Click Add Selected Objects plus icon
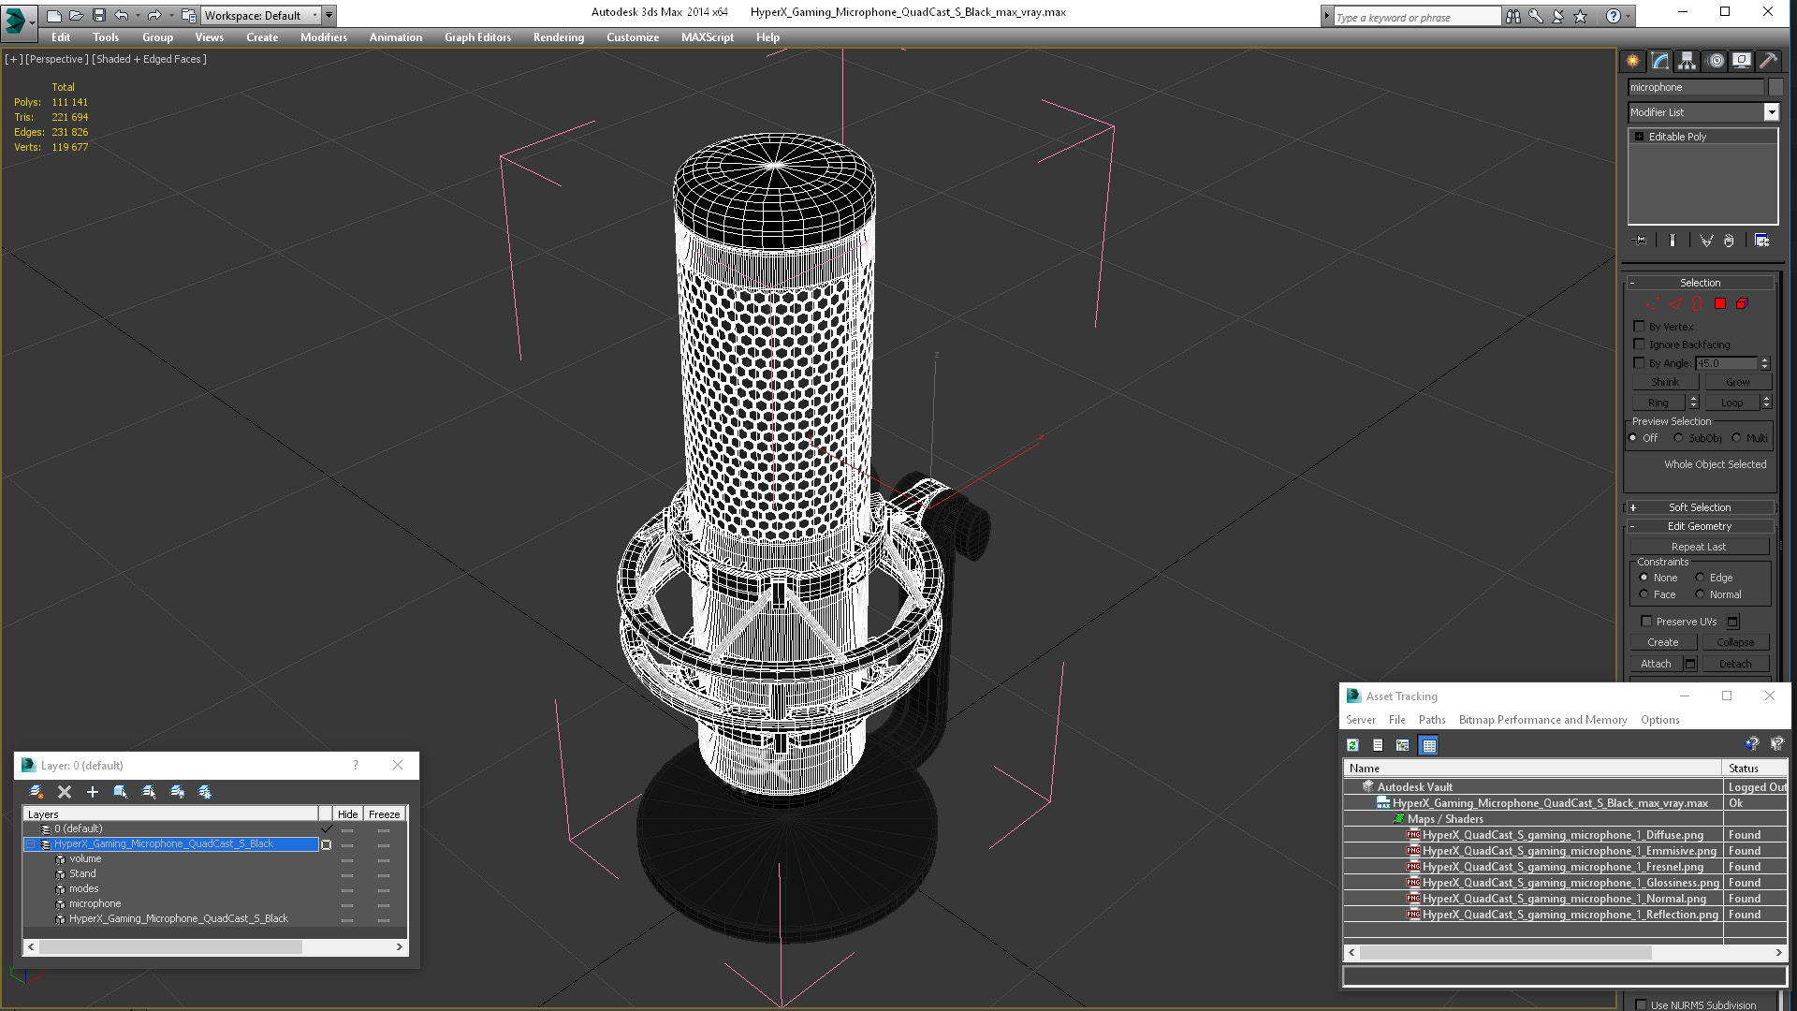 [x=93, y=792]
